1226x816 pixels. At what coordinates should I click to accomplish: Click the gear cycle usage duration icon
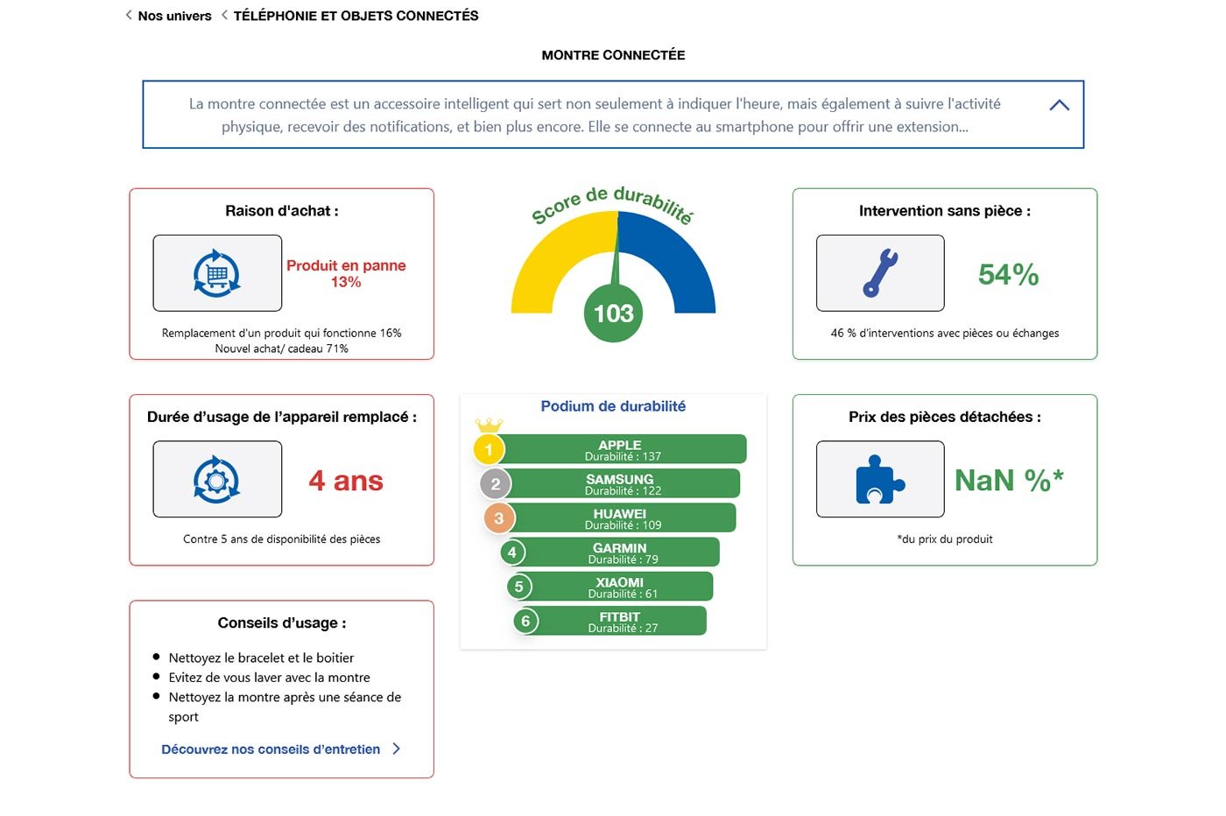pos(217,479)
